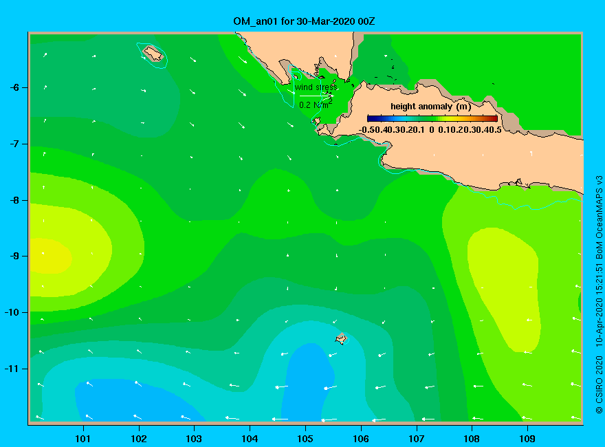
Task: Click the 105 longitude axis label
Action: (305, 439)
